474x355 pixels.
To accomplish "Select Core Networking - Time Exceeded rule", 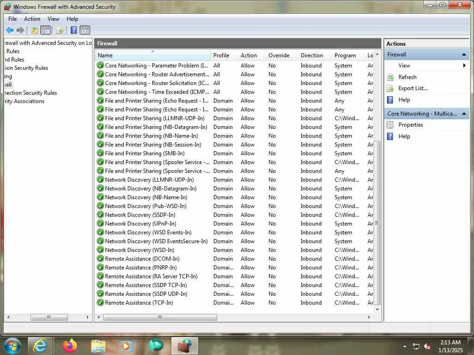I will point(157,92).
